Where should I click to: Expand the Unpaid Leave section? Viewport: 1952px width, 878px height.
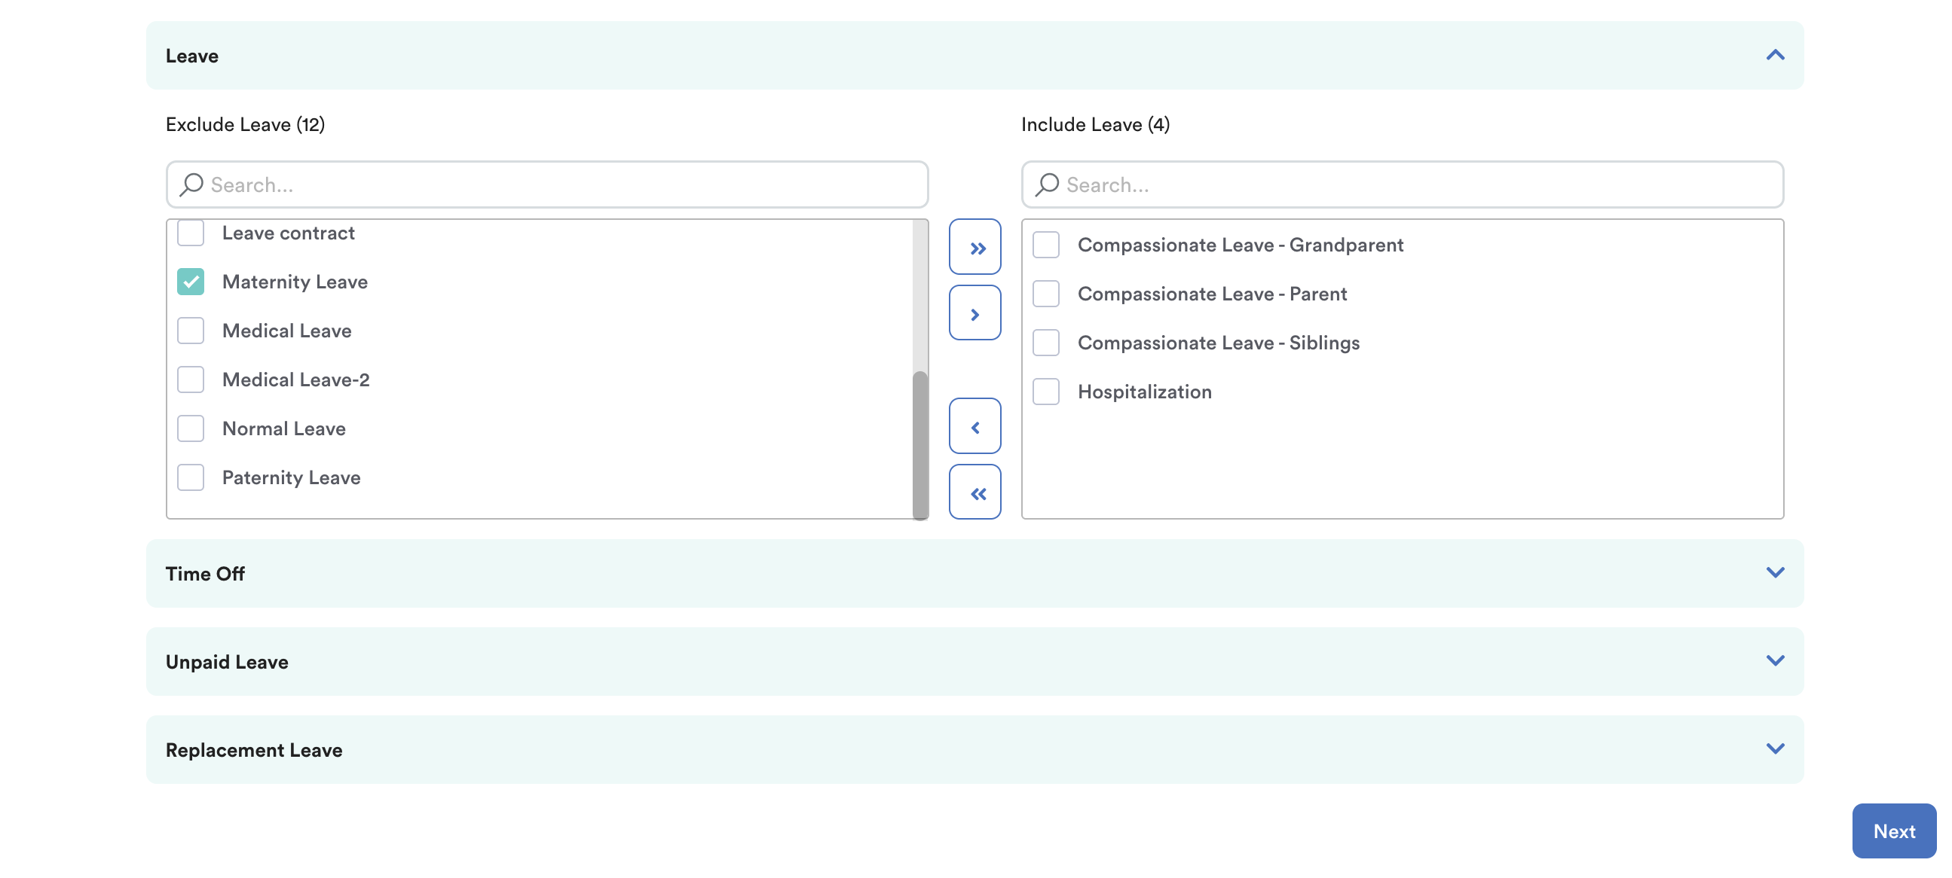[x=1775, y=661]
